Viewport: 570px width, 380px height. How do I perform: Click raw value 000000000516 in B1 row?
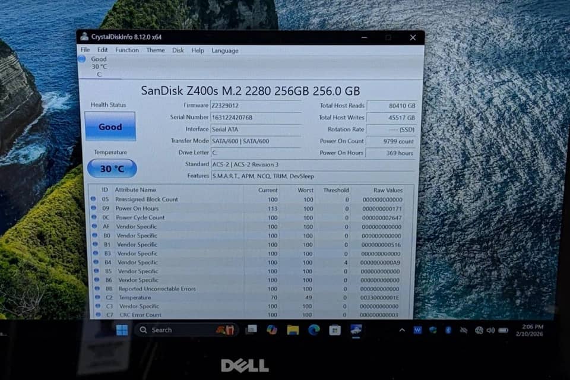pyautogui.click(x=381, y=245)
